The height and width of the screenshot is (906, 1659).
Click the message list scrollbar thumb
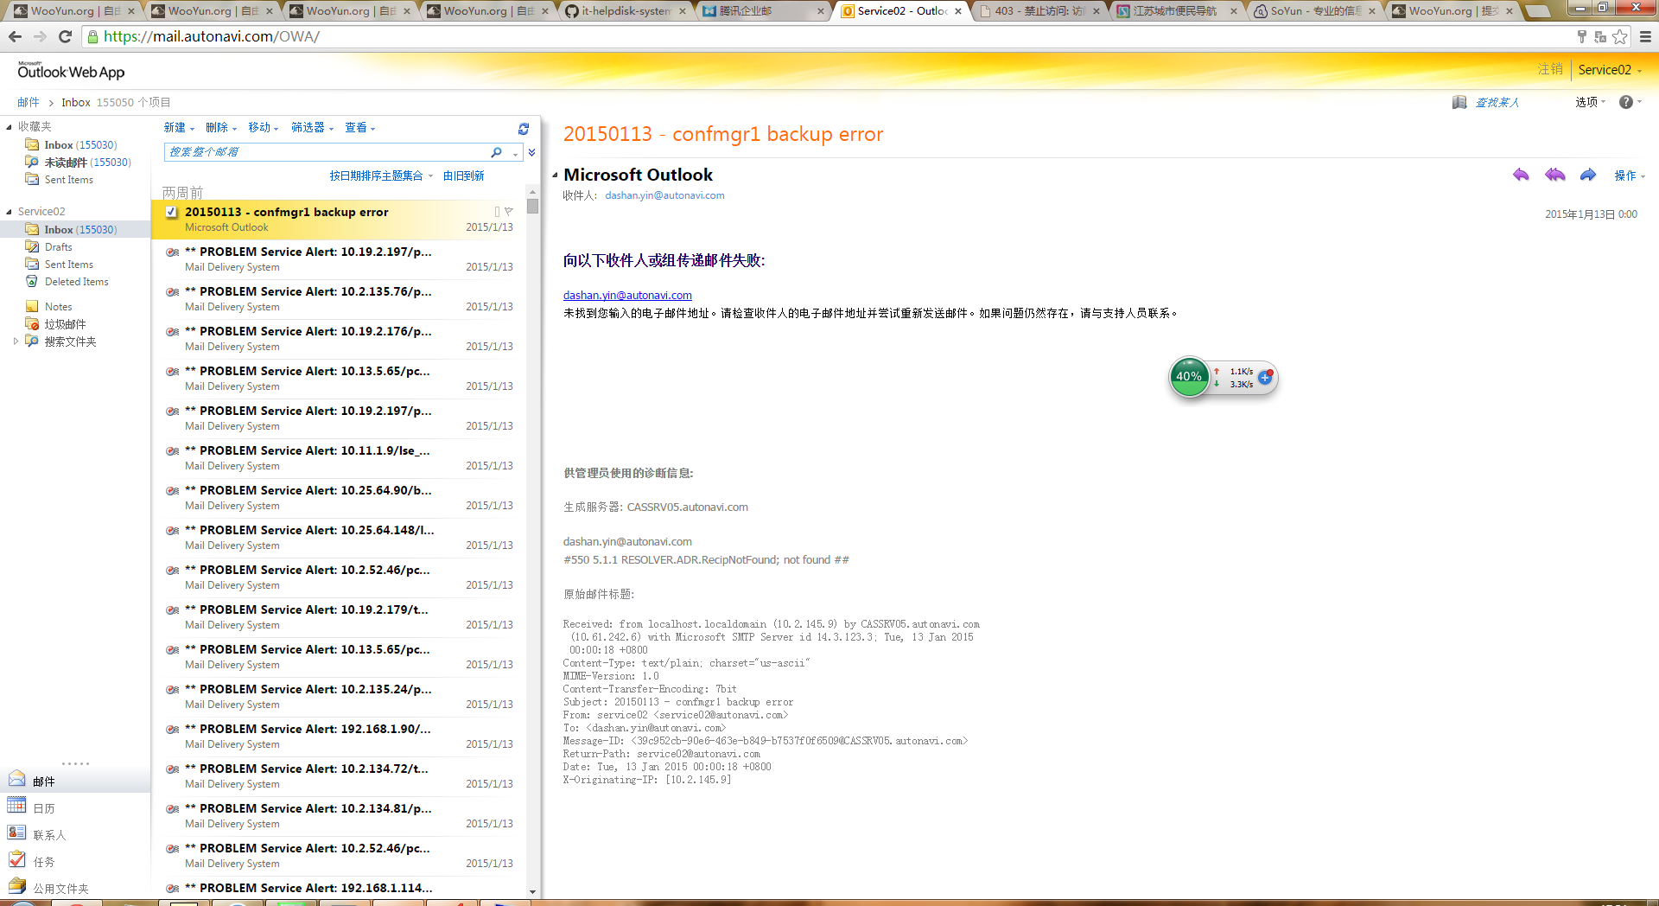point(532,206)
